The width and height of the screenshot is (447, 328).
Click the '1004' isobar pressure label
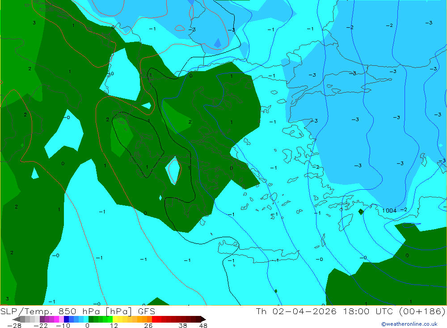point(389,211)
